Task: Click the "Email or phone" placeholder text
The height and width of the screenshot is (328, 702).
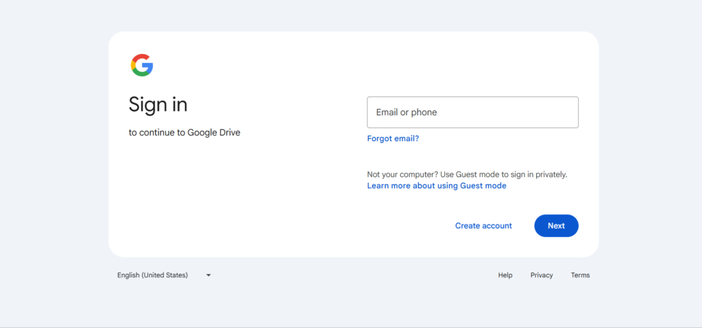Action: (407, 112)
